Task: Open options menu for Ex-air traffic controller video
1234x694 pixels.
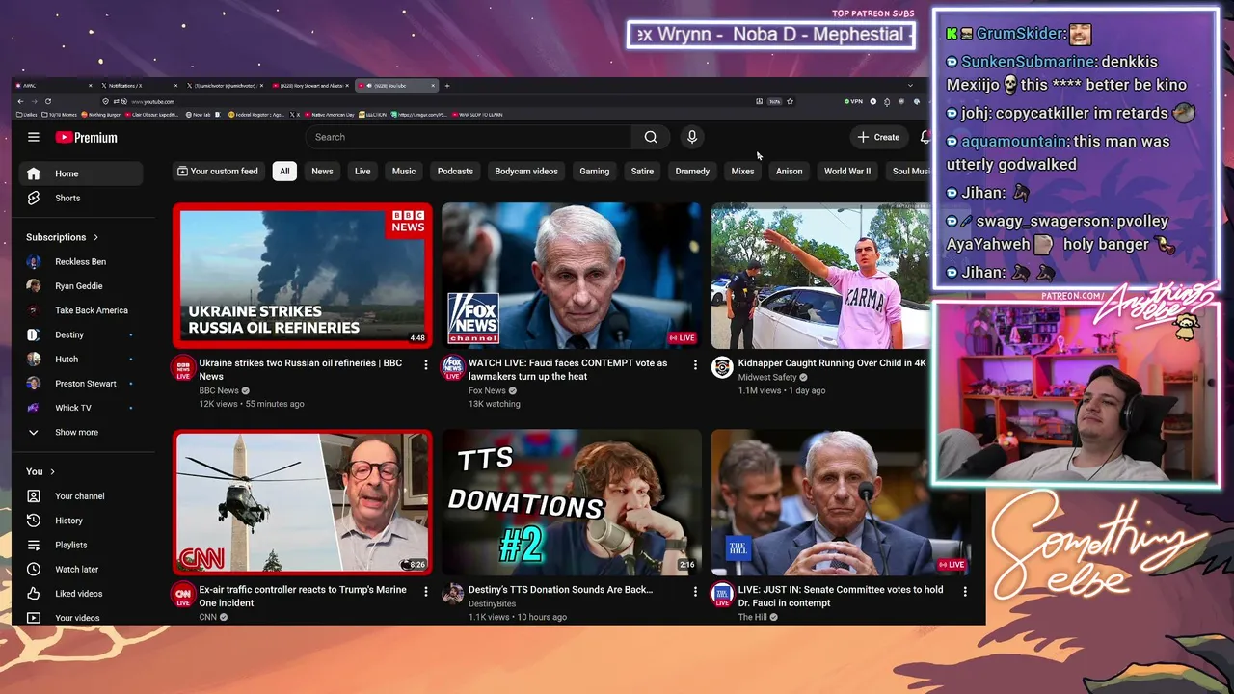Action: pyautogui.click(x=426, y=591)
